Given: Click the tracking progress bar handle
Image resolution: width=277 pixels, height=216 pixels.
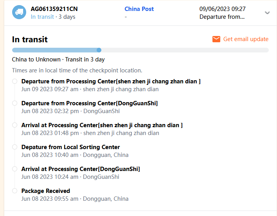Looking at the screenshot, I should [x=99, y=50].
